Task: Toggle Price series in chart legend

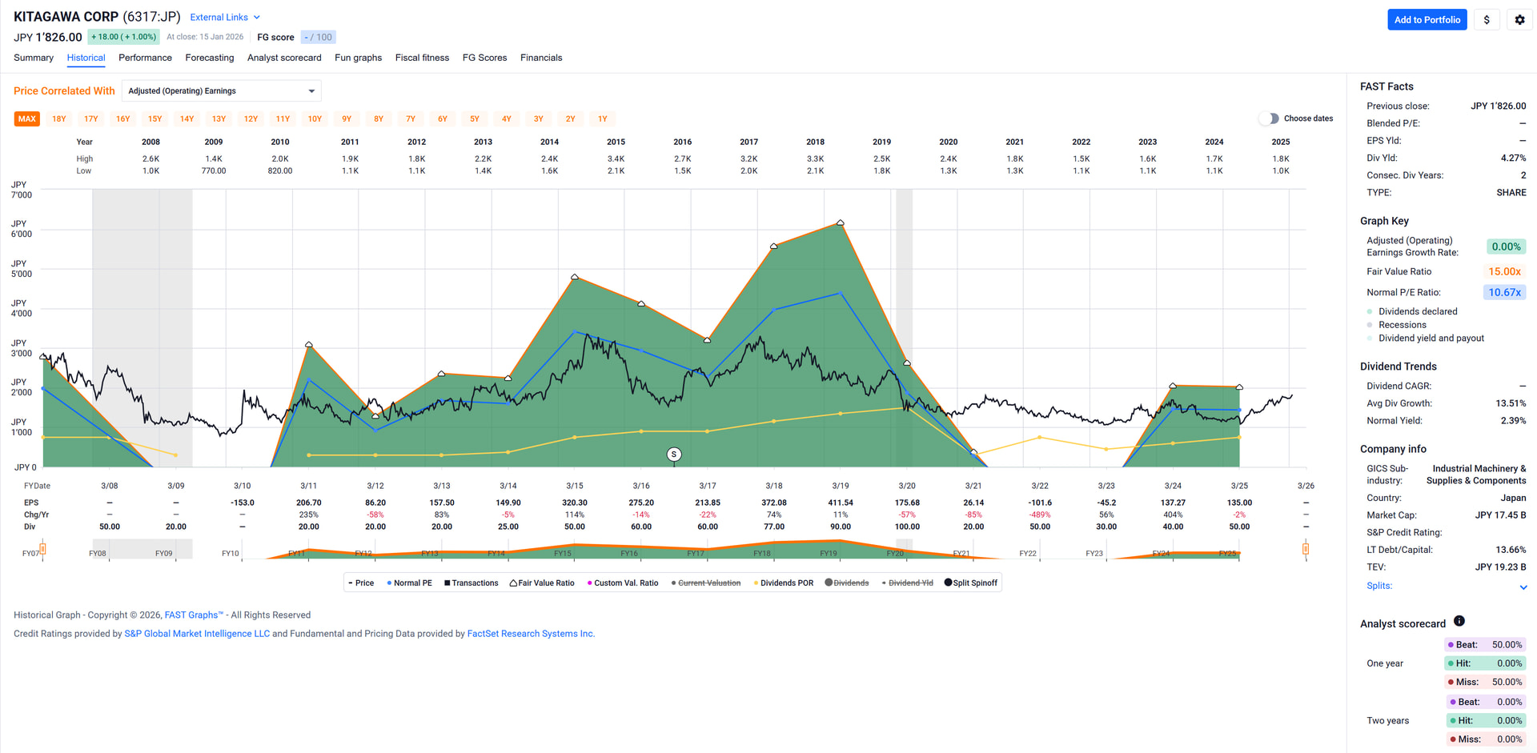Action: tap(361, 583)
